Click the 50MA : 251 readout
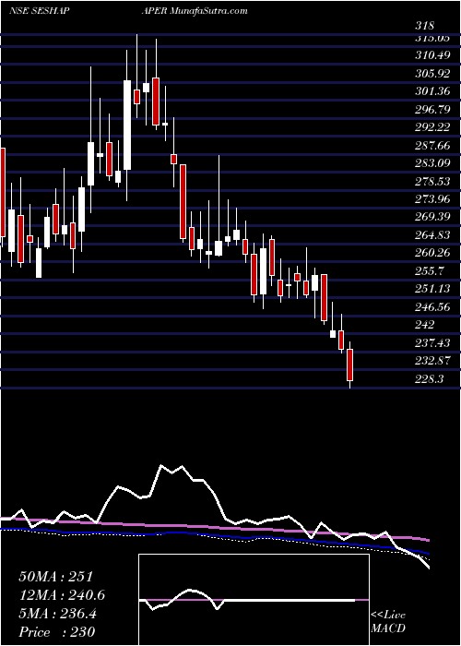 click(x=56, y=577)
